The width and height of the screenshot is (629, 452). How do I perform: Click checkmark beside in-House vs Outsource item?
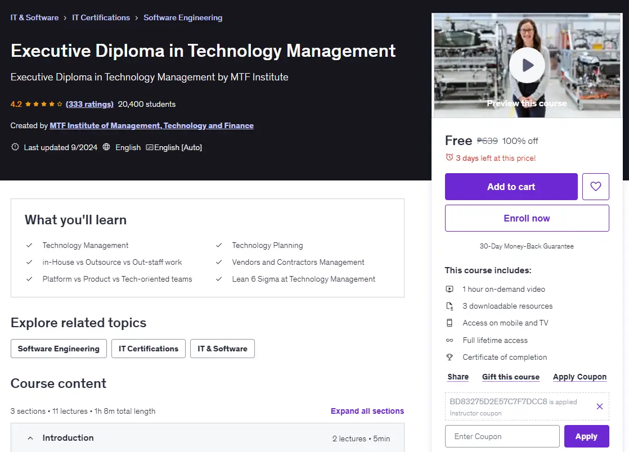(29, 262)
